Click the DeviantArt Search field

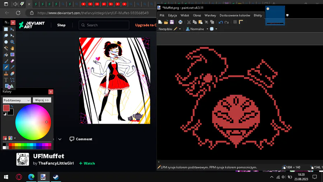[x=104, y=25]
